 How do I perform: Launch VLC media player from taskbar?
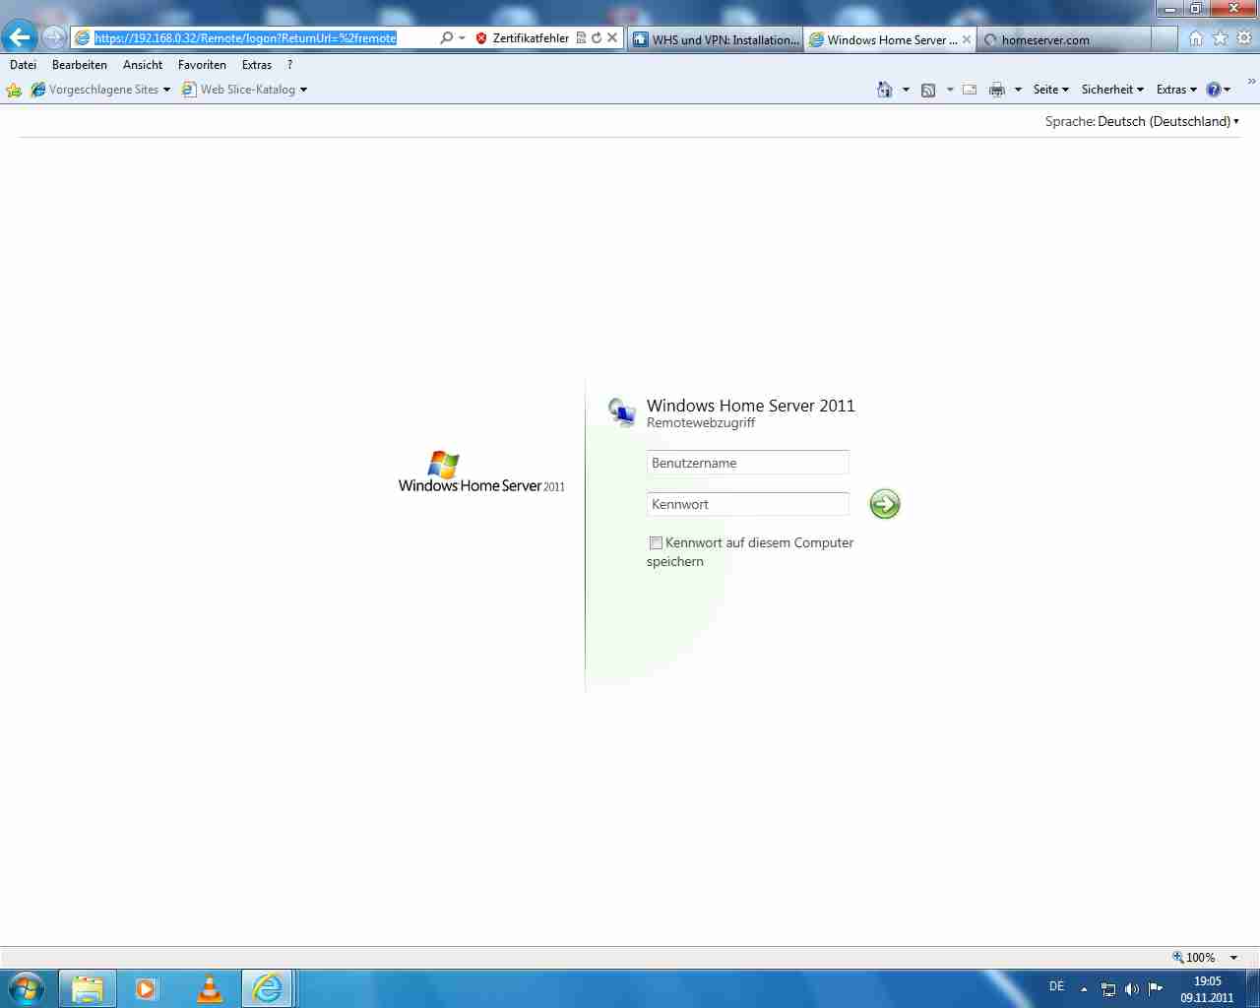tap(209, 988)
